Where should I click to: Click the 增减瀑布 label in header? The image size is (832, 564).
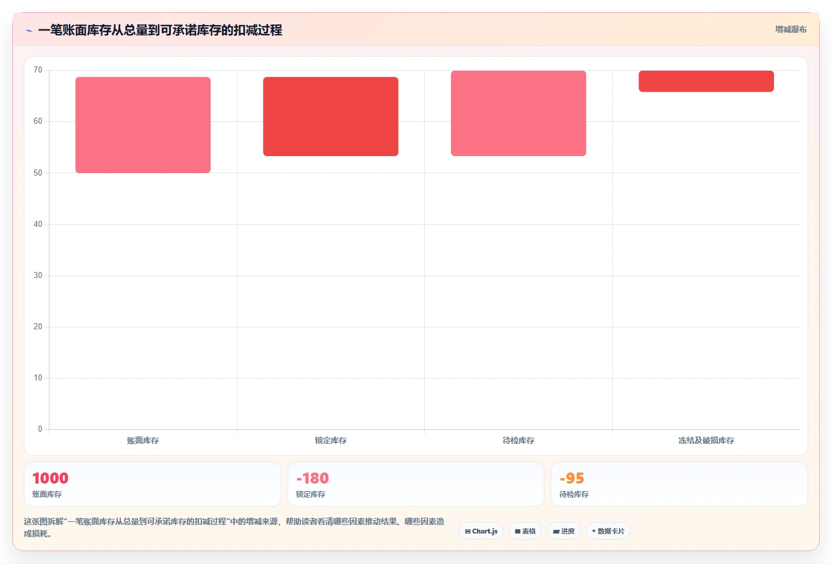tap(790, 29)
